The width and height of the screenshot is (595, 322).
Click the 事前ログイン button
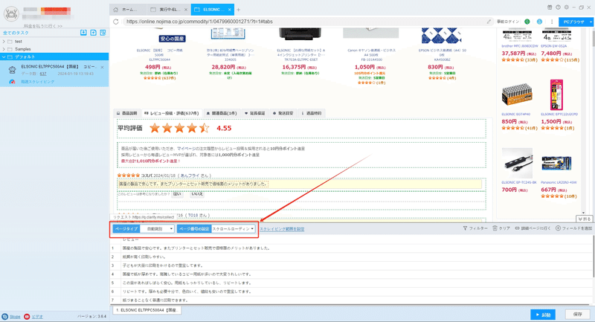point(508,22)
